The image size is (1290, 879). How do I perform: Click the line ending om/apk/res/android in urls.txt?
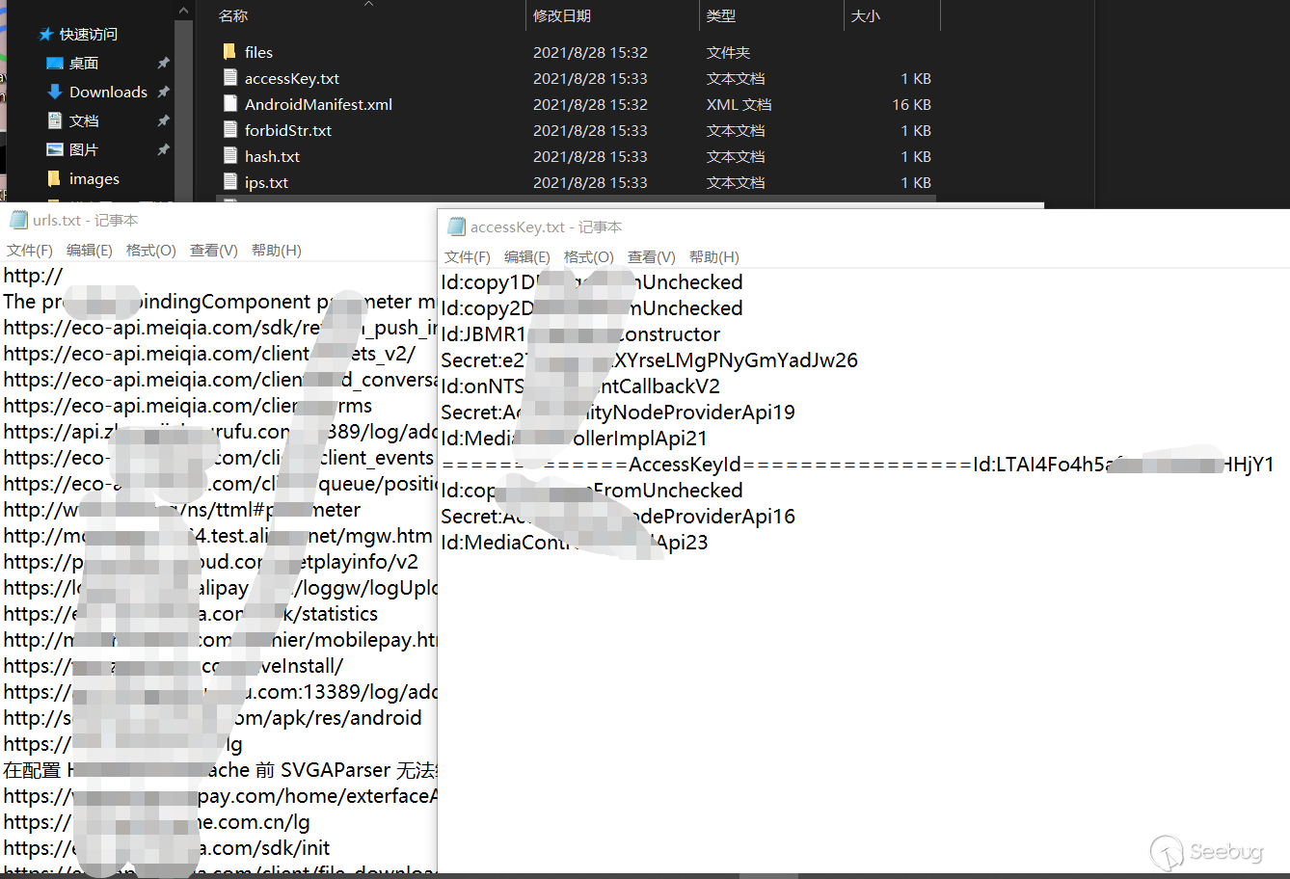tap(212, 718)
